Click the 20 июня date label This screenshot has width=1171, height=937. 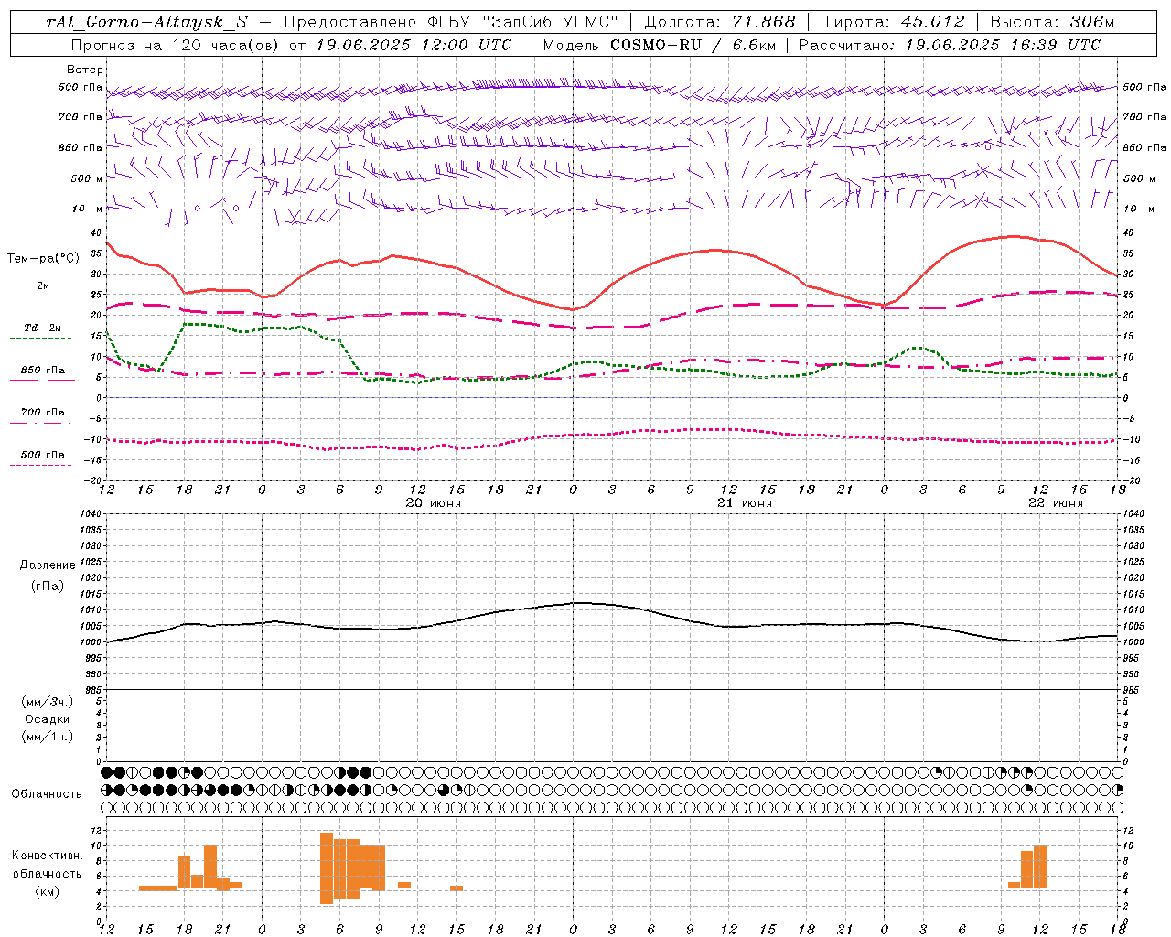tap(434, 502)
